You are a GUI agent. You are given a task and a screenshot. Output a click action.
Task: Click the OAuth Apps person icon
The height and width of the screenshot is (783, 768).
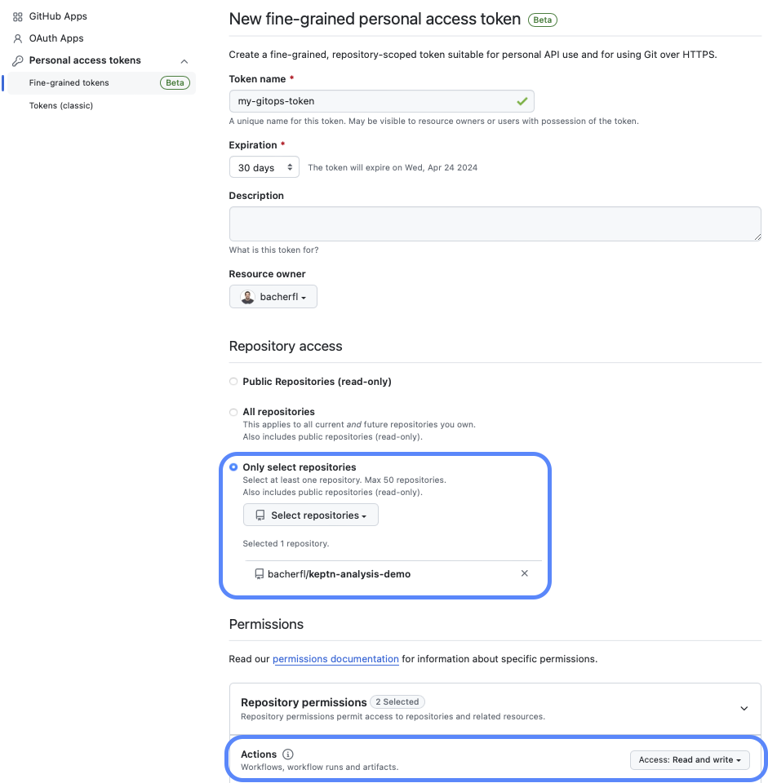17,38
